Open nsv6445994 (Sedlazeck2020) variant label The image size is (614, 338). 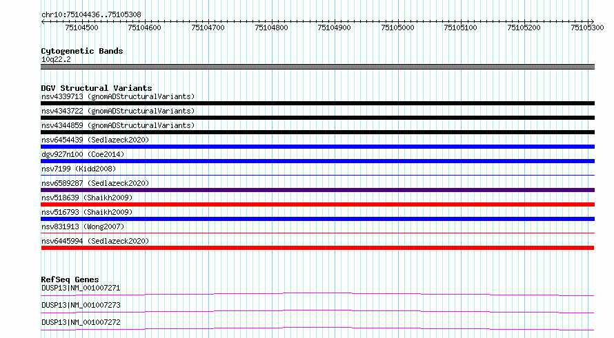click(x=95, y=241)
